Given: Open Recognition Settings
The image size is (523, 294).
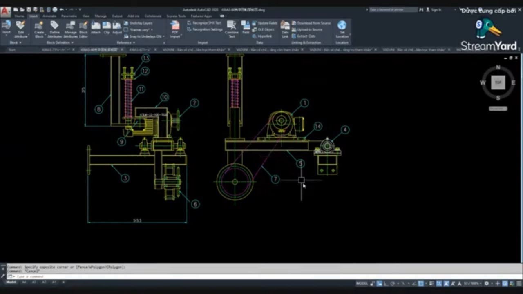Looking at the screenshot, I should click(205, 29).
